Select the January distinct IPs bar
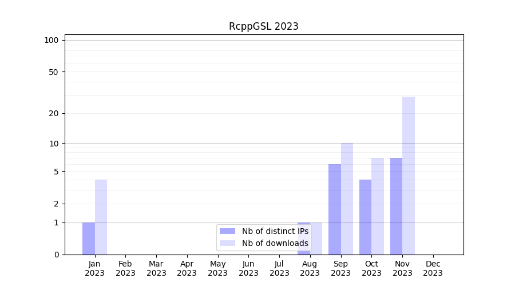The image size is (515, 286). point(89,239)
